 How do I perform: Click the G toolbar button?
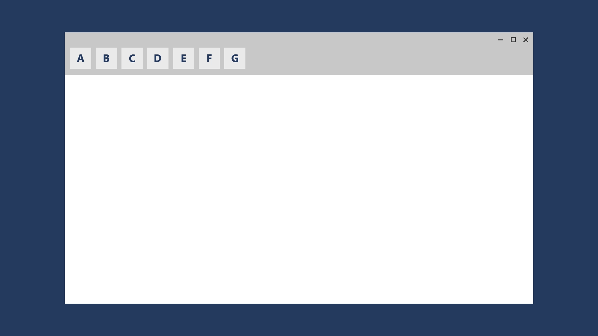coord(235,58)
